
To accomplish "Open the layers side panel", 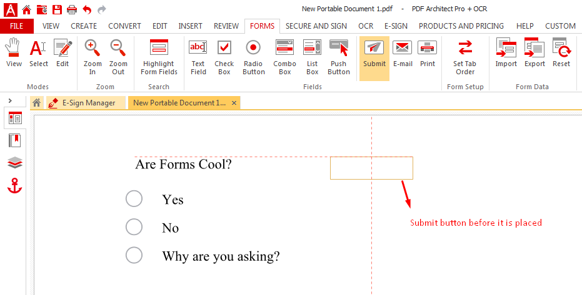I will tap(15, 163).
